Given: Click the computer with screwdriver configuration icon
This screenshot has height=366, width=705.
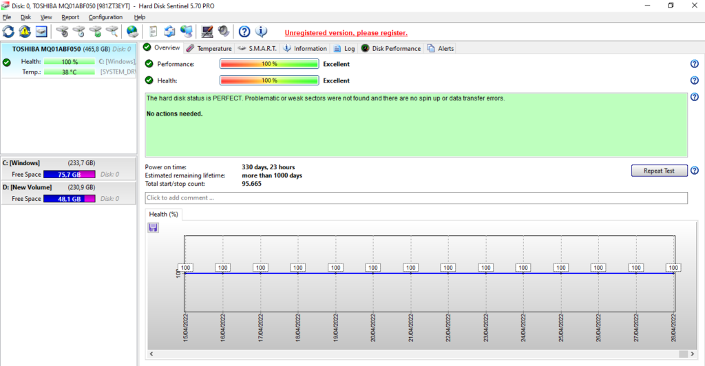Looking at the screenshot, I should [x=207, y=32].
